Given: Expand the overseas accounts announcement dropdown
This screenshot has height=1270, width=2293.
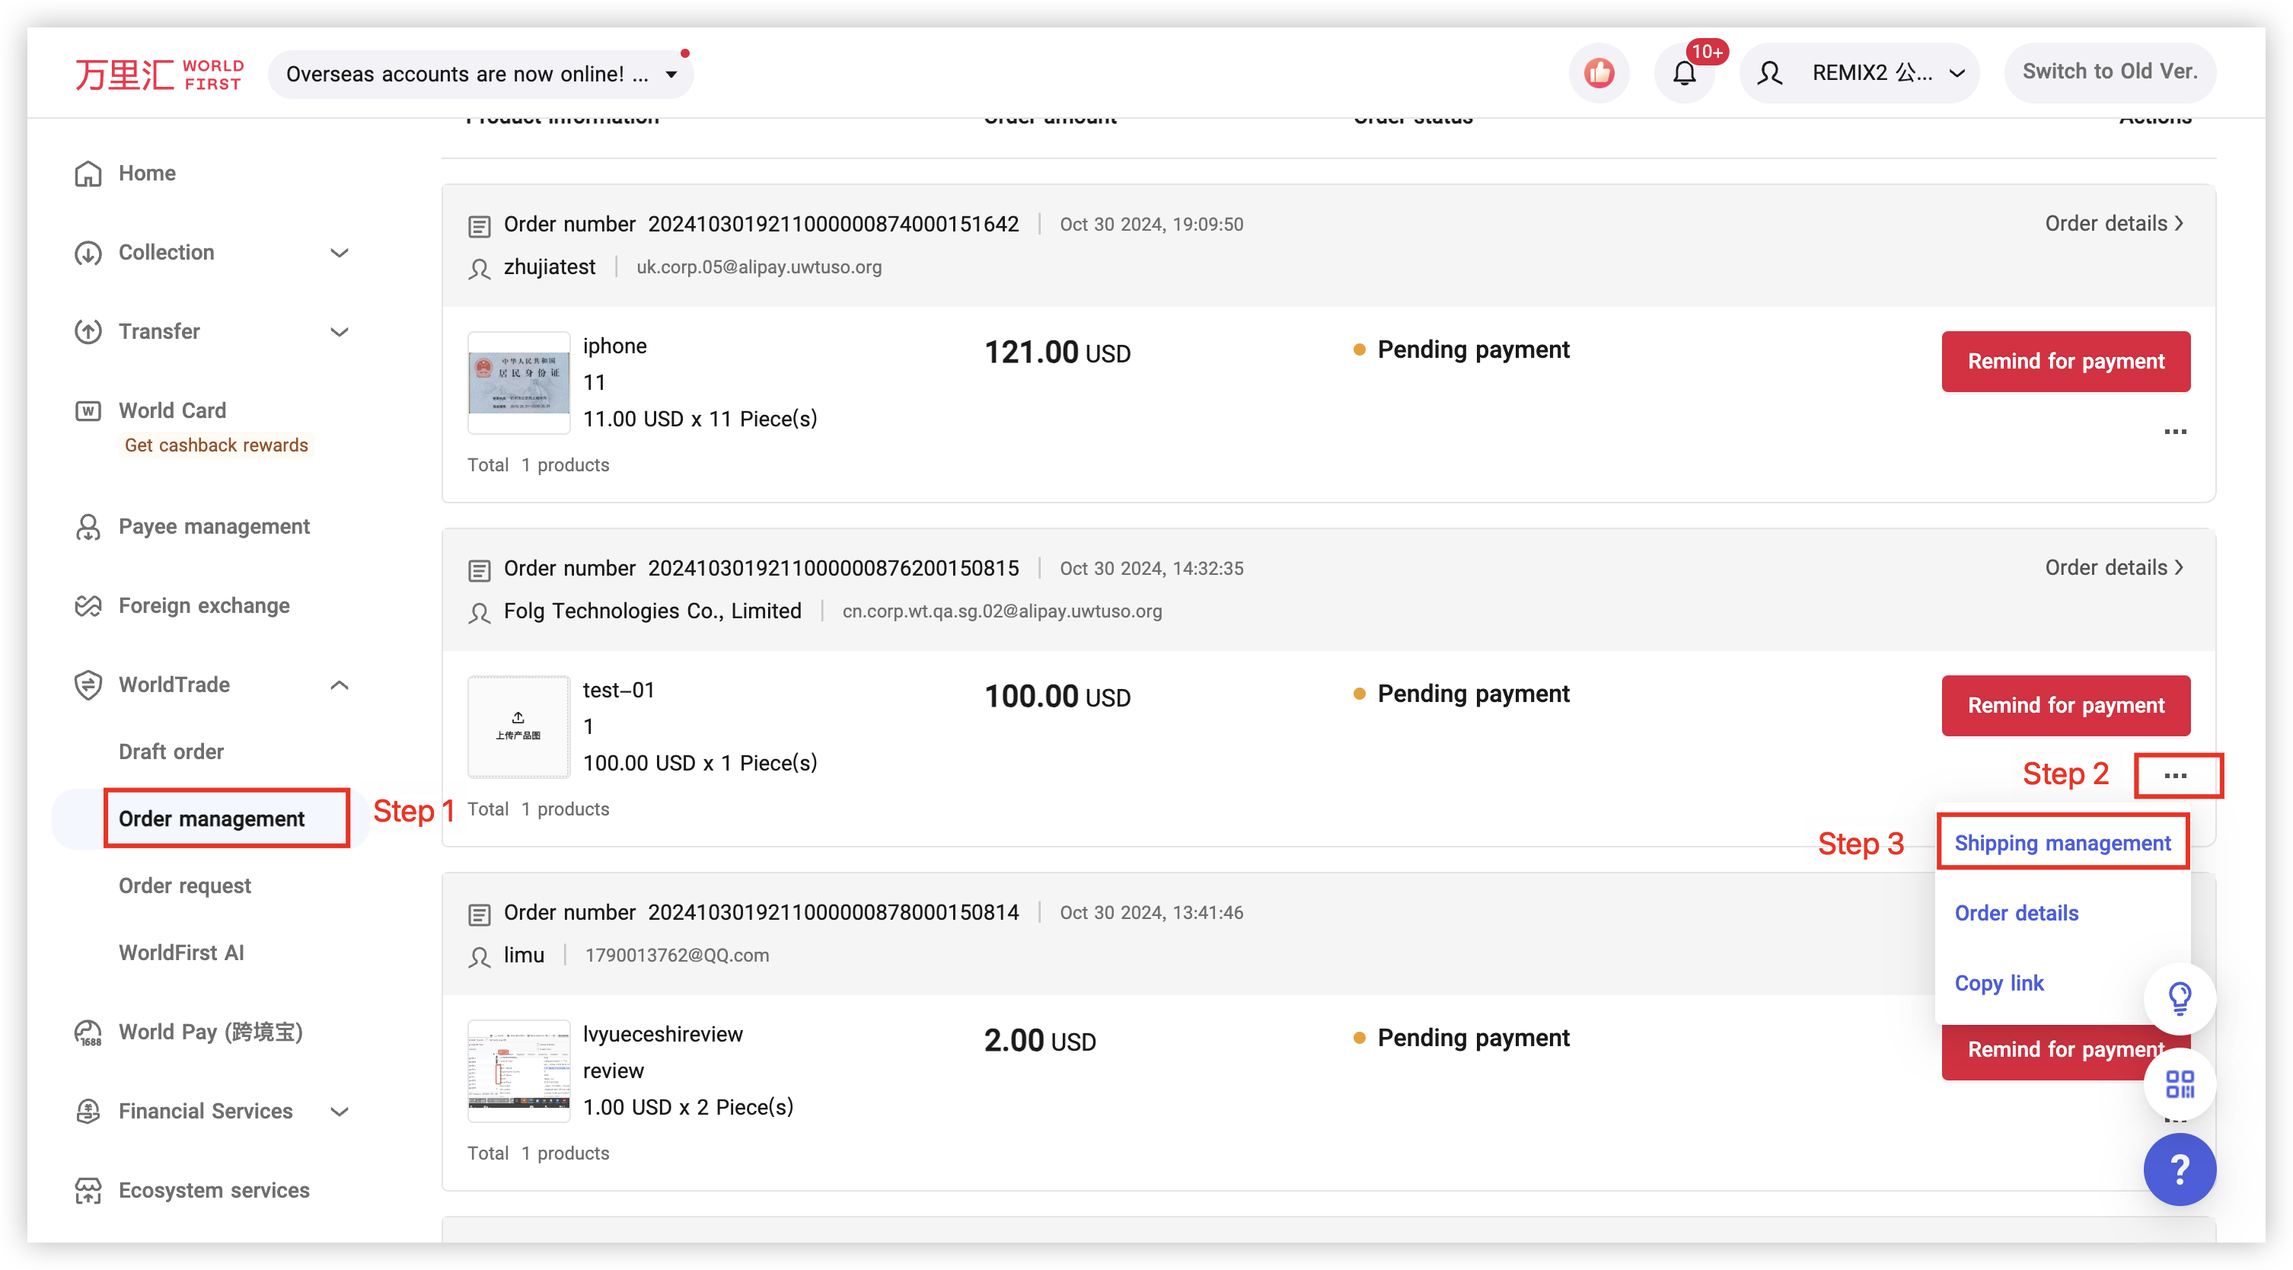Looking at the screenshot, I should [x=671, y=74].
